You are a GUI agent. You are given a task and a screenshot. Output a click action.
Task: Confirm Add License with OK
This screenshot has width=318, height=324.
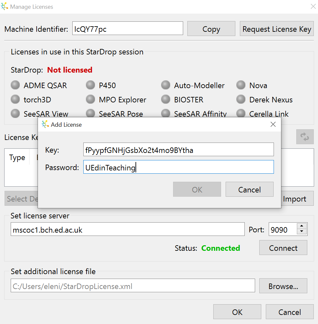pyautogui.click(x=197, y=189)
